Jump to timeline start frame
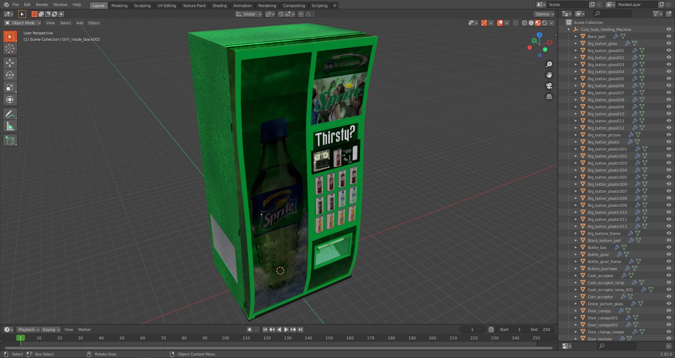 tap(265, 330)
